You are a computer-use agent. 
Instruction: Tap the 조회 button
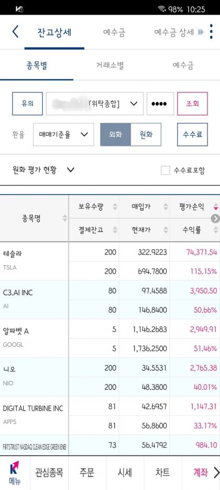click(x=192, y=103)
